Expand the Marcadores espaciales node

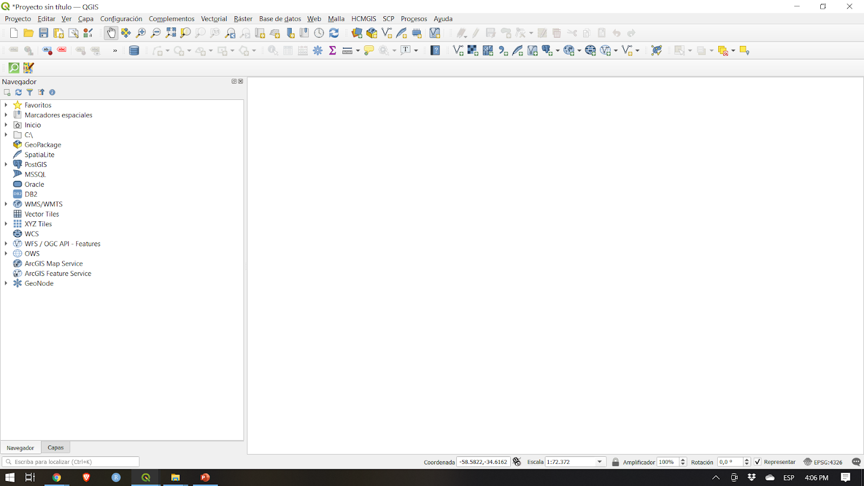click(6, 114)
